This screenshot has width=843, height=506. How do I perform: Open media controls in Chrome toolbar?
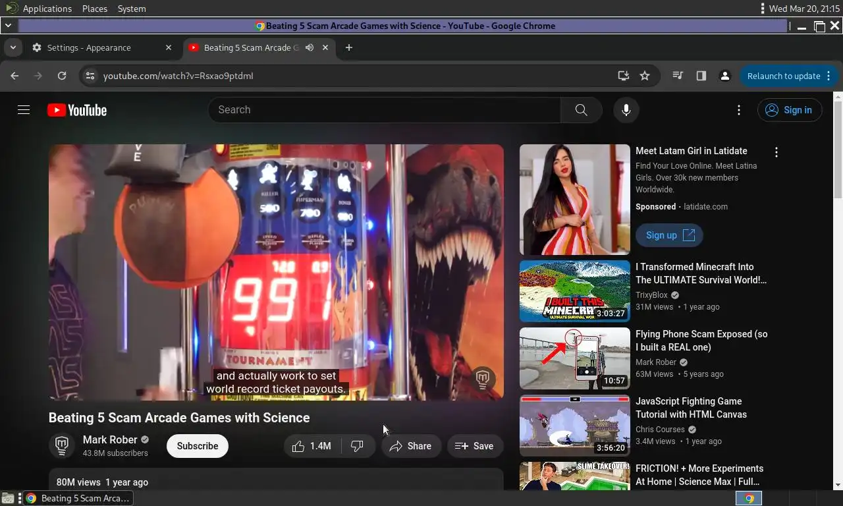coord(678,76)
